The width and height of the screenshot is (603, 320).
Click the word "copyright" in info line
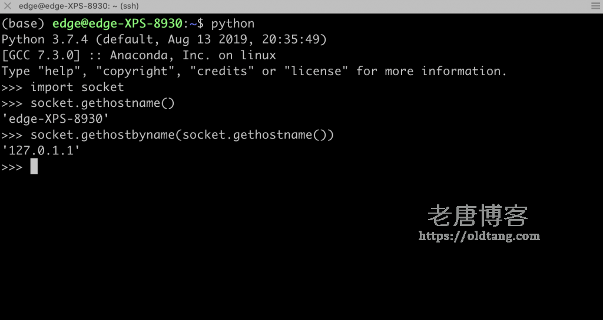pyautogui.click(x=135, y=72)
